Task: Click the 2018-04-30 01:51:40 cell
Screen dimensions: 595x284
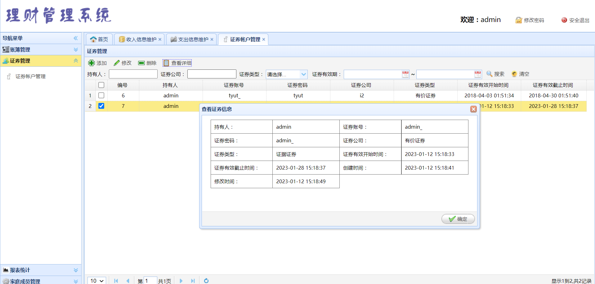Action: [x=554, y=95]
